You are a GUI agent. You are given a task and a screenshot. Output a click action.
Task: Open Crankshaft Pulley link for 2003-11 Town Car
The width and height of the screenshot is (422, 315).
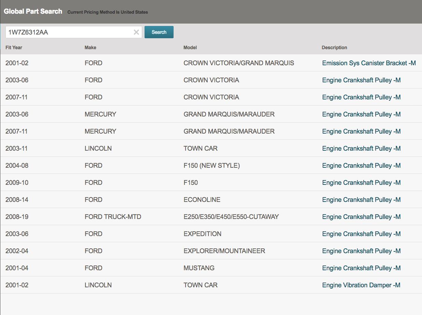click(361, 149)
